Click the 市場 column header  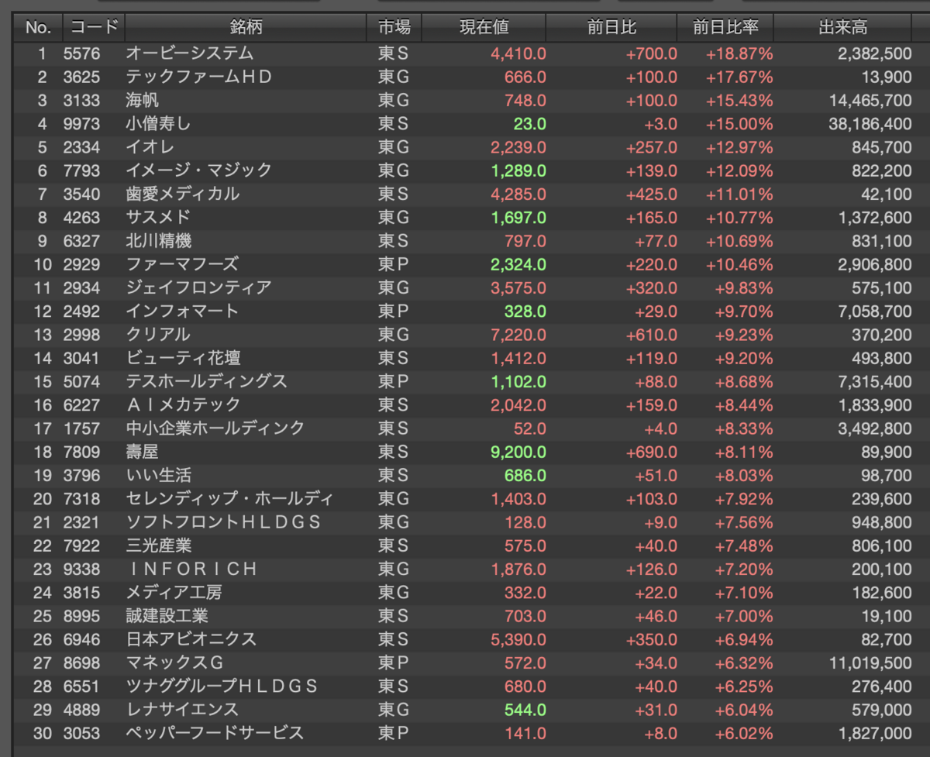click(394, 28)
